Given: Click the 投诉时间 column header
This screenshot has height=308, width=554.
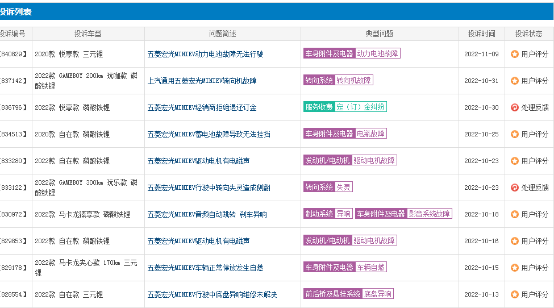Looking at the screenshot, I should (481, 34).
